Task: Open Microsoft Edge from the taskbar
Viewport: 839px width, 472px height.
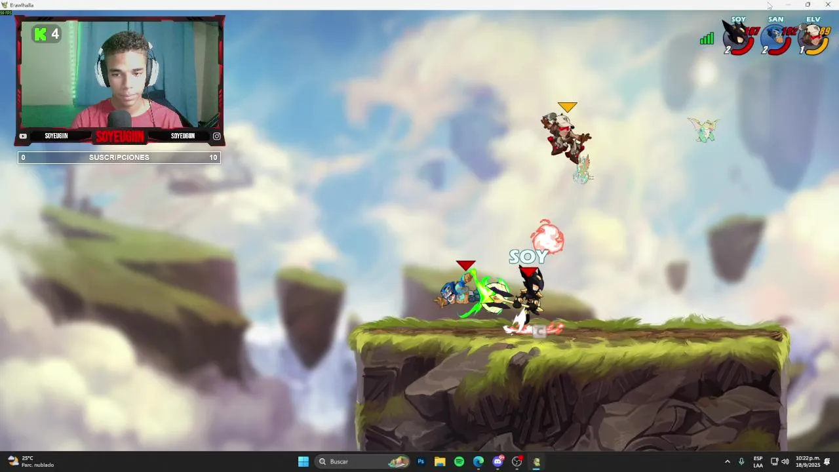Action: 478,462
